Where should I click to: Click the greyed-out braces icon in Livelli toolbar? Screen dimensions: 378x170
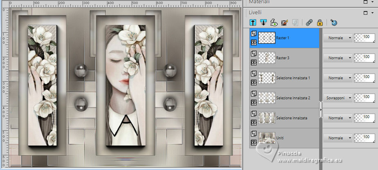(295, 22)
